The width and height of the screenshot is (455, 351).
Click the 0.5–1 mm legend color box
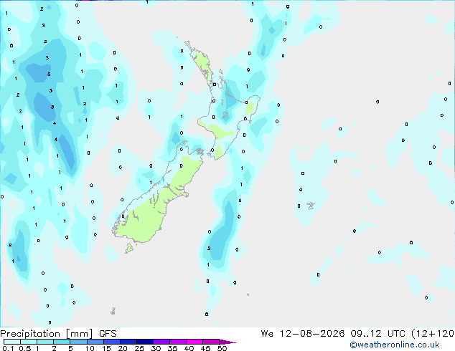(29, 342)
